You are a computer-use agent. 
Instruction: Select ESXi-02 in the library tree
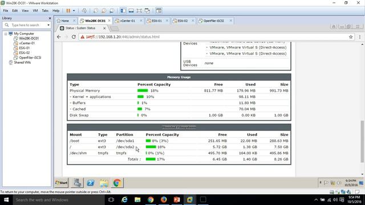(x=24, y=53)
